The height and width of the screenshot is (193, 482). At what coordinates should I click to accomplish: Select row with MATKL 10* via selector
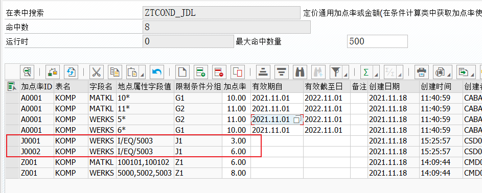(12, 98)
